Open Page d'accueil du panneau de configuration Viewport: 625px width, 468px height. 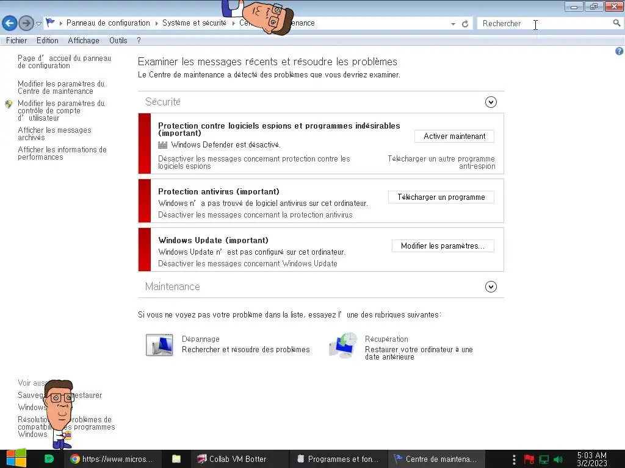(x=65, y=62)
